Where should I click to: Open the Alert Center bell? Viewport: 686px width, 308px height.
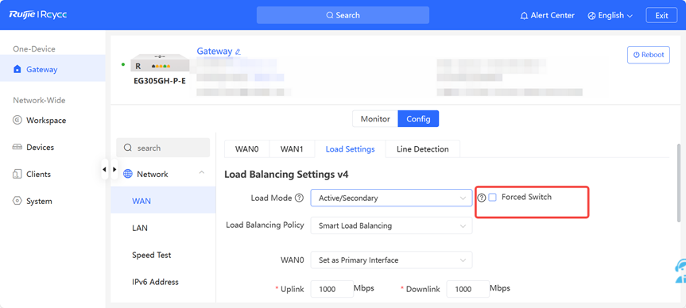[524, 16]
